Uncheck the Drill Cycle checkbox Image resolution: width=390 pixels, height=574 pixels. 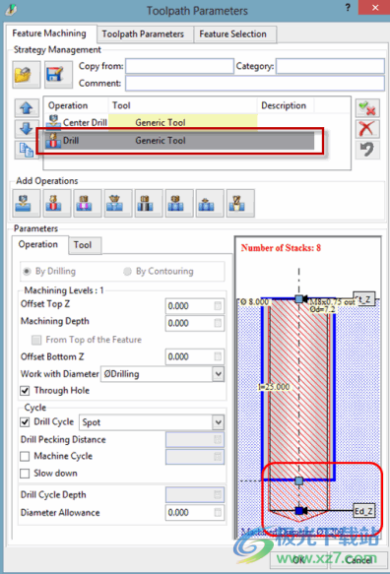[25, 422]
